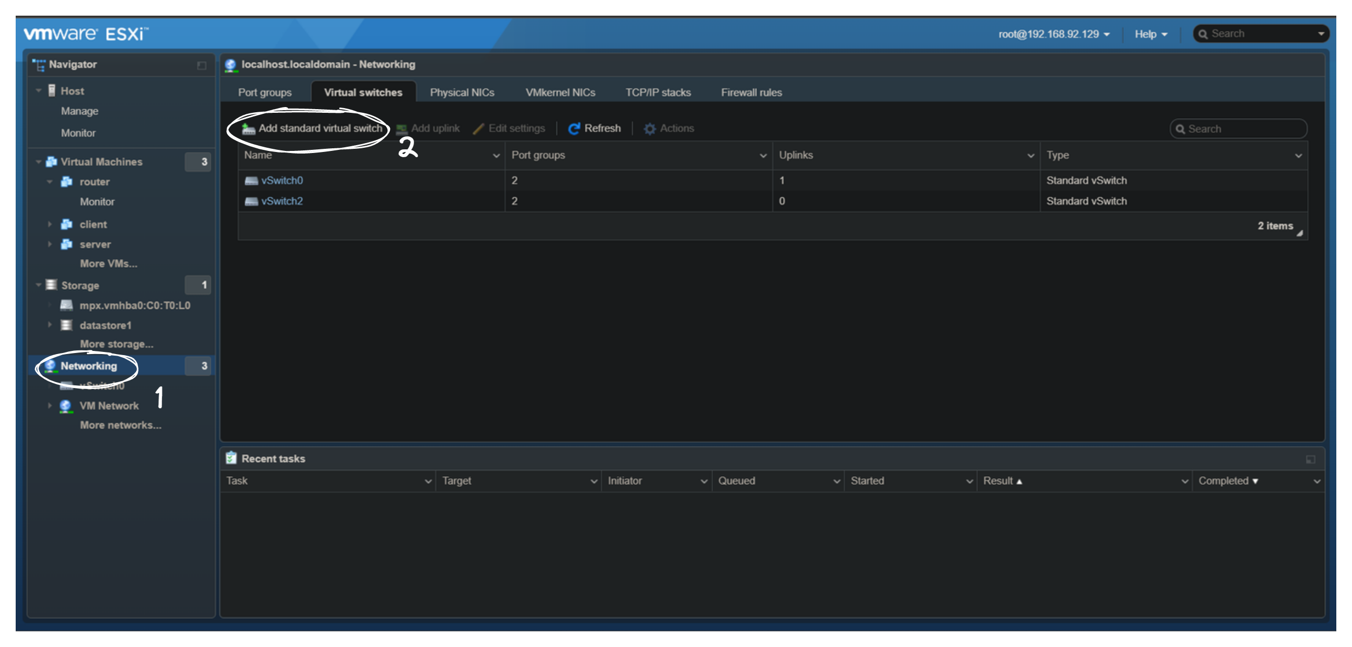Minimize the Navigator panel

[201, 66]
